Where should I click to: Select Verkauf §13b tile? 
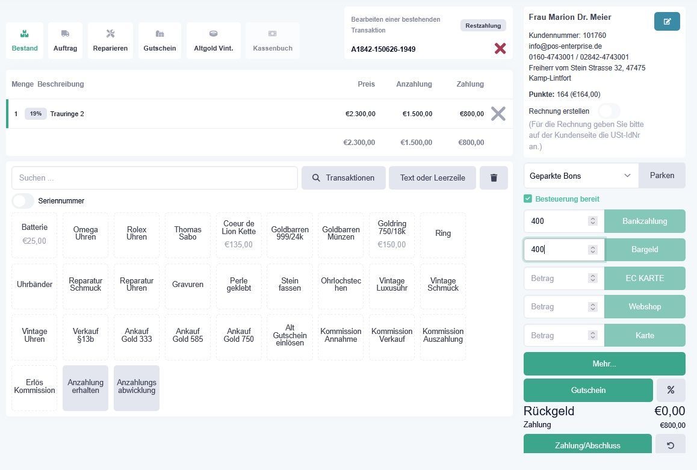click(85, 337)
